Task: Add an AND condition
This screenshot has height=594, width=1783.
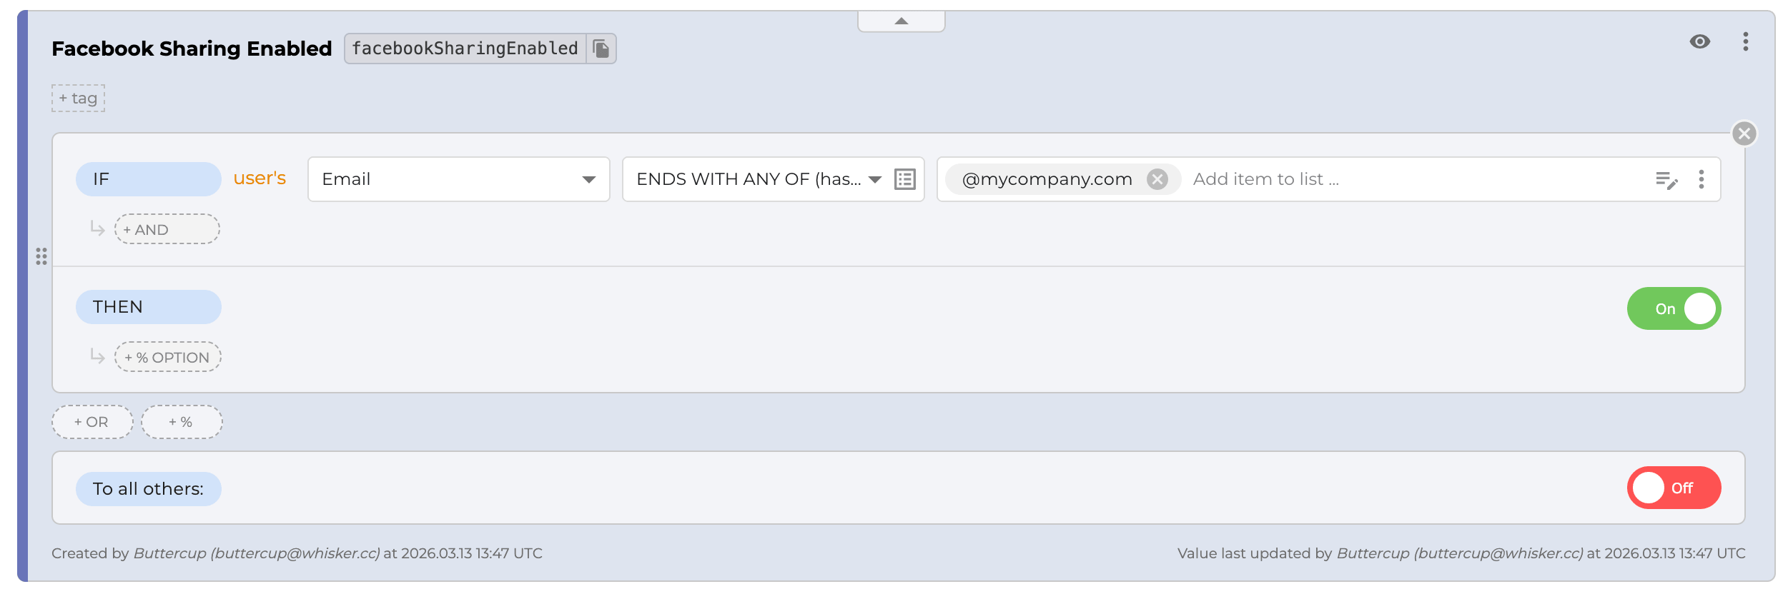Action: tap(167, 229)
